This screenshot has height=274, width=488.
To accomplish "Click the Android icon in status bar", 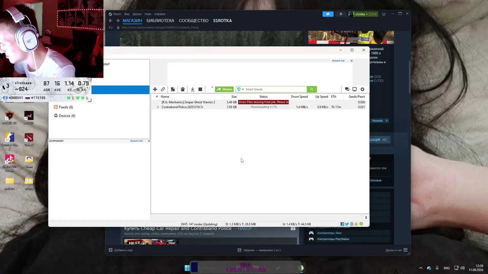I will (x=356, y=224).
